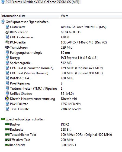The height and width of the screenshot is (152, 122).
Task: Click the 32 (v4.0) value
Action: tap(67, 94)
